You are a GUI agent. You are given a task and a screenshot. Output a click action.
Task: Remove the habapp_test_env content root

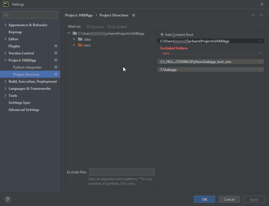[260, 62]
